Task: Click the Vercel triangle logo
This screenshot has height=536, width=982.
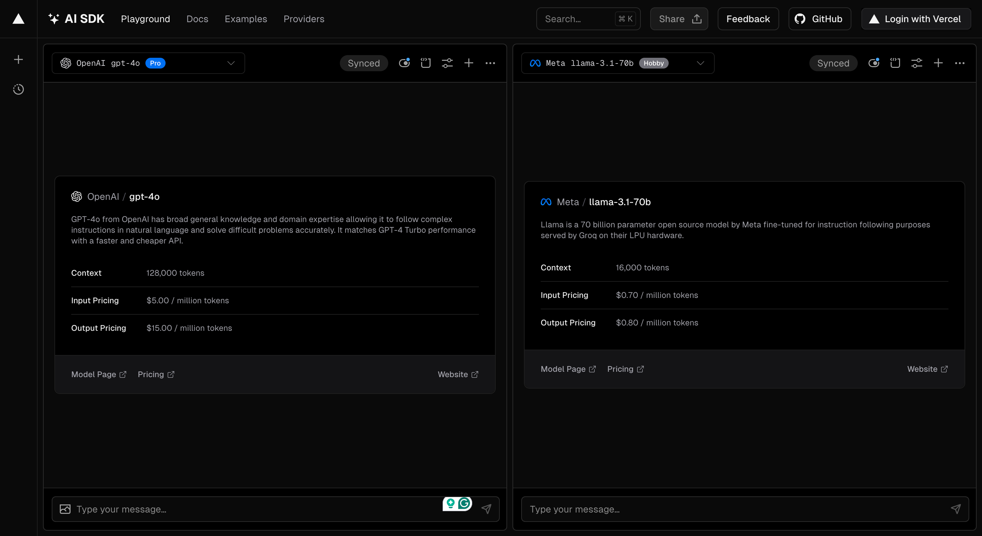Action: [x=18, y=19]
